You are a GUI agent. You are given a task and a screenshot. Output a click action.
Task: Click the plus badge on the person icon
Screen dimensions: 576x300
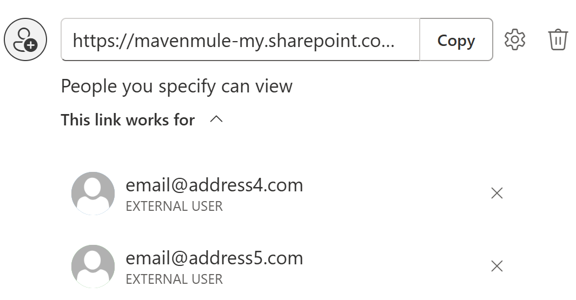coord(31,45)
